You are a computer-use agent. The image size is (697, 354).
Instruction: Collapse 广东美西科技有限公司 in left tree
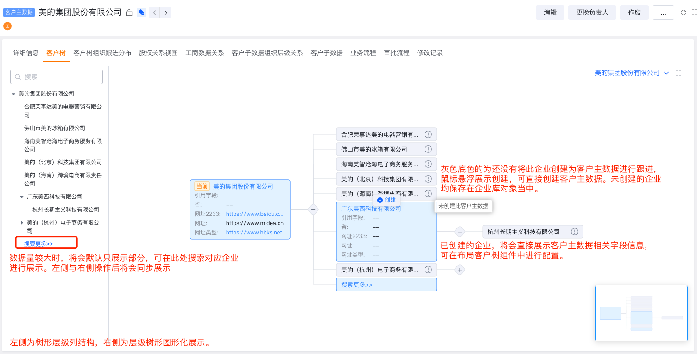(22, 196)
